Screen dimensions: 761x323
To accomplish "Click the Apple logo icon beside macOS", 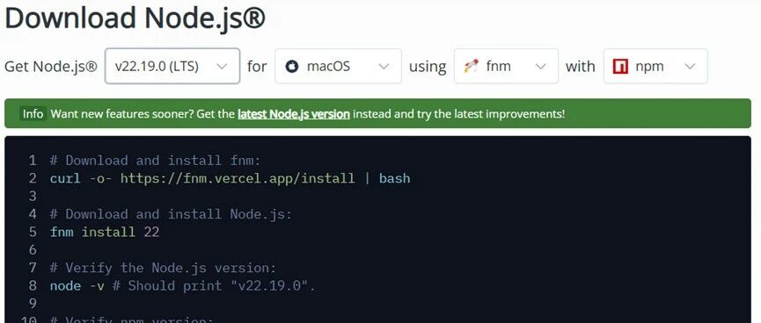I will click(292, 66).
